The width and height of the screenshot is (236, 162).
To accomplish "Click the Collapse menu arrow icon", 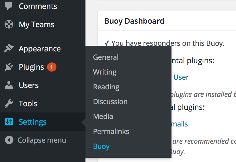I will point(9,140).
